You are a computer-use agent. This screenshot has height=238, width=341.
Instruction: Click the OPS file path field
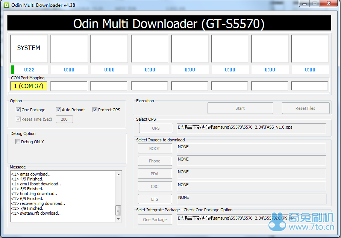point(252,128)
